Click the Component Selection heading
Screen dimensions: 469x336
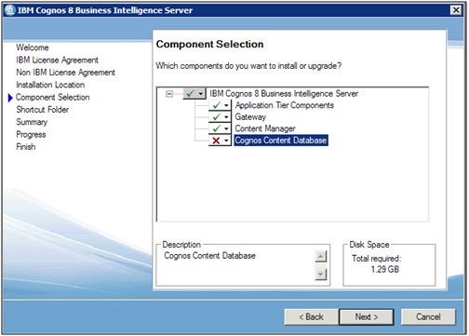[x=209, y=44]
